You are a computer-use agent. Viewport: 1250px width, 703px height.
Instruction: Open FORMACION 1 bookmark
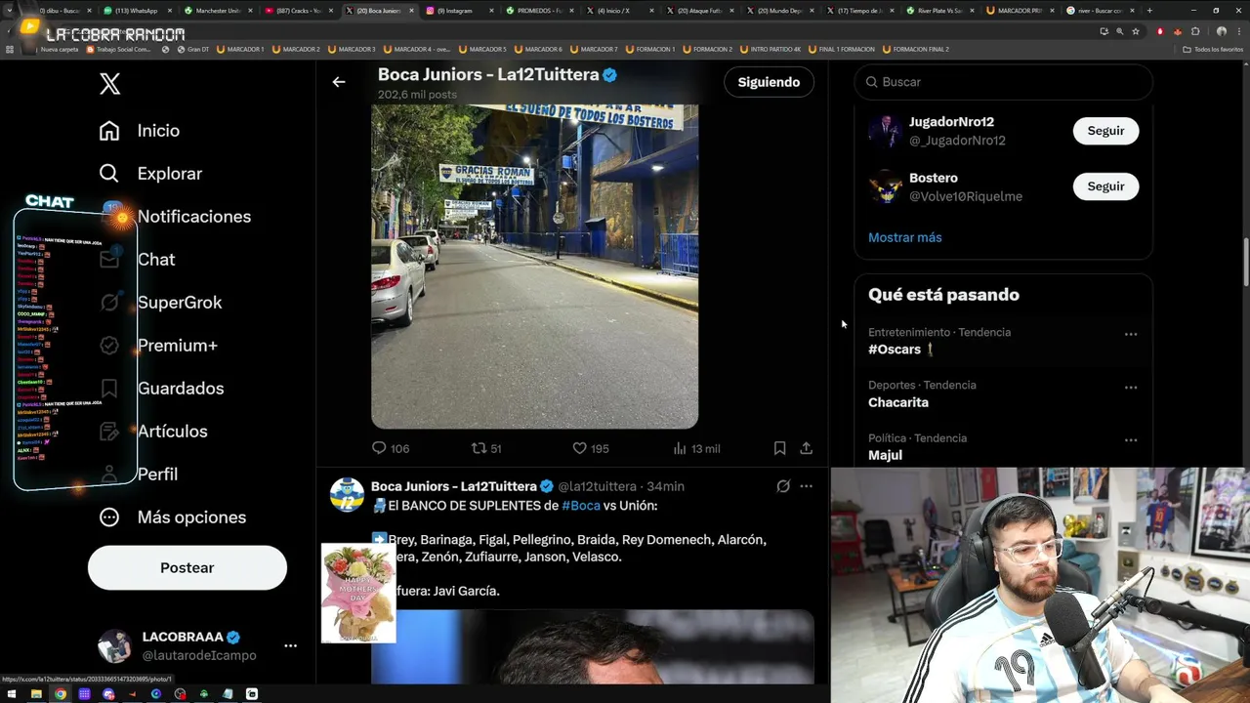(x=650, y=49)
